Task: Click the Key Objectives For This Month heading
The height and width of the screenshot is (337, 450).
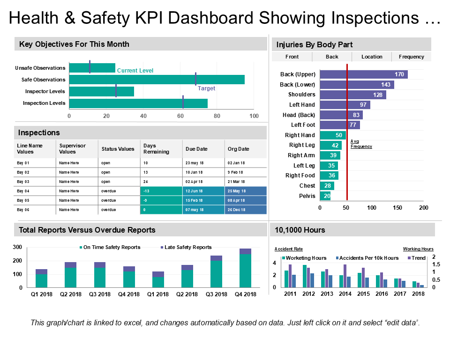Action: click(74, 44)
